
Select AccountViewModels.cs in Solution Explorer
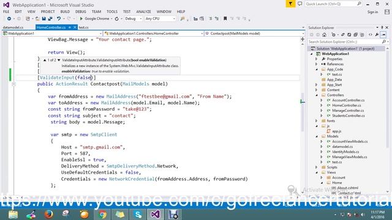350,141
